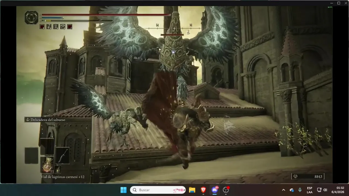Click the Buscar taskbar search box
This screenshot has height=196, width=349.
(158, 190)
